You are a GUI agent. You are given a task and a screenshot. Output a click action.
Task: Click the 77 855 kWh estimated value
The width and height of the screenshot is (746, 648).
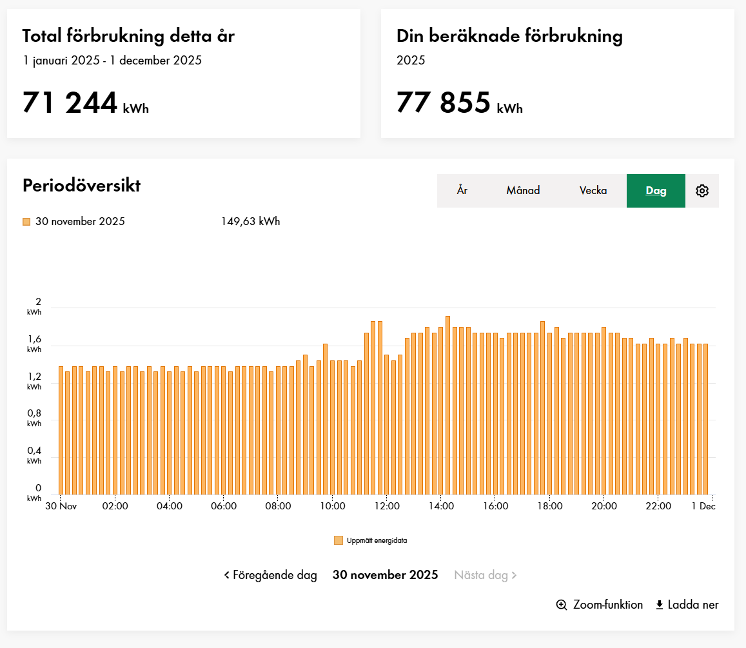point(459,103)
